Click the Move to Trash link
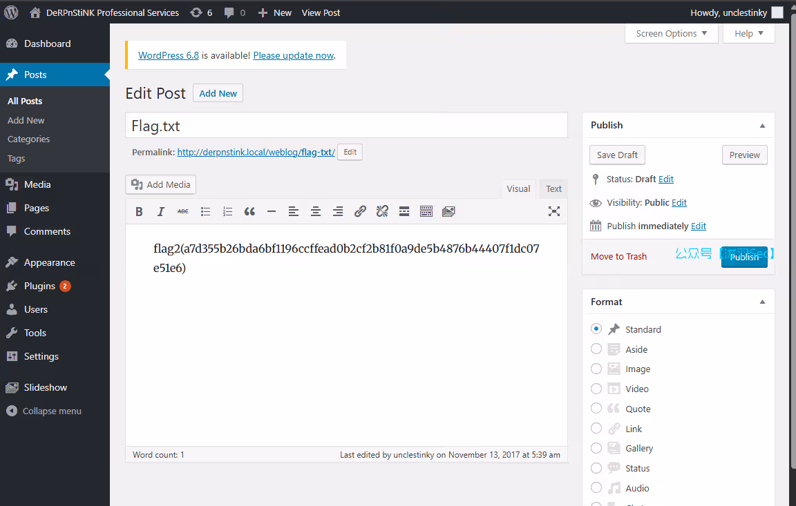This screenshot has width=796, height=506. point(618,257)
